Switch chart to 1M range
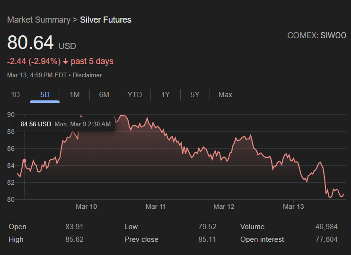 pyautogui.click(x=74, y=95)
